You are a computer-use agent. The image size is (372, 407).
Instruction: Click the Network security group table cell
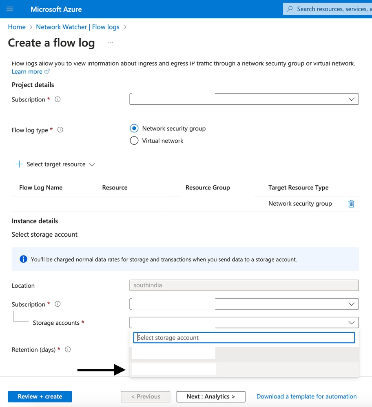coord(300,204)
